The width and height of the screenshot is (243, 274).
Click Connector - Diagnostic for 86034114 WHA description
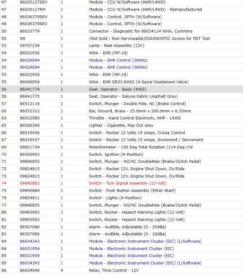(141, 31)
